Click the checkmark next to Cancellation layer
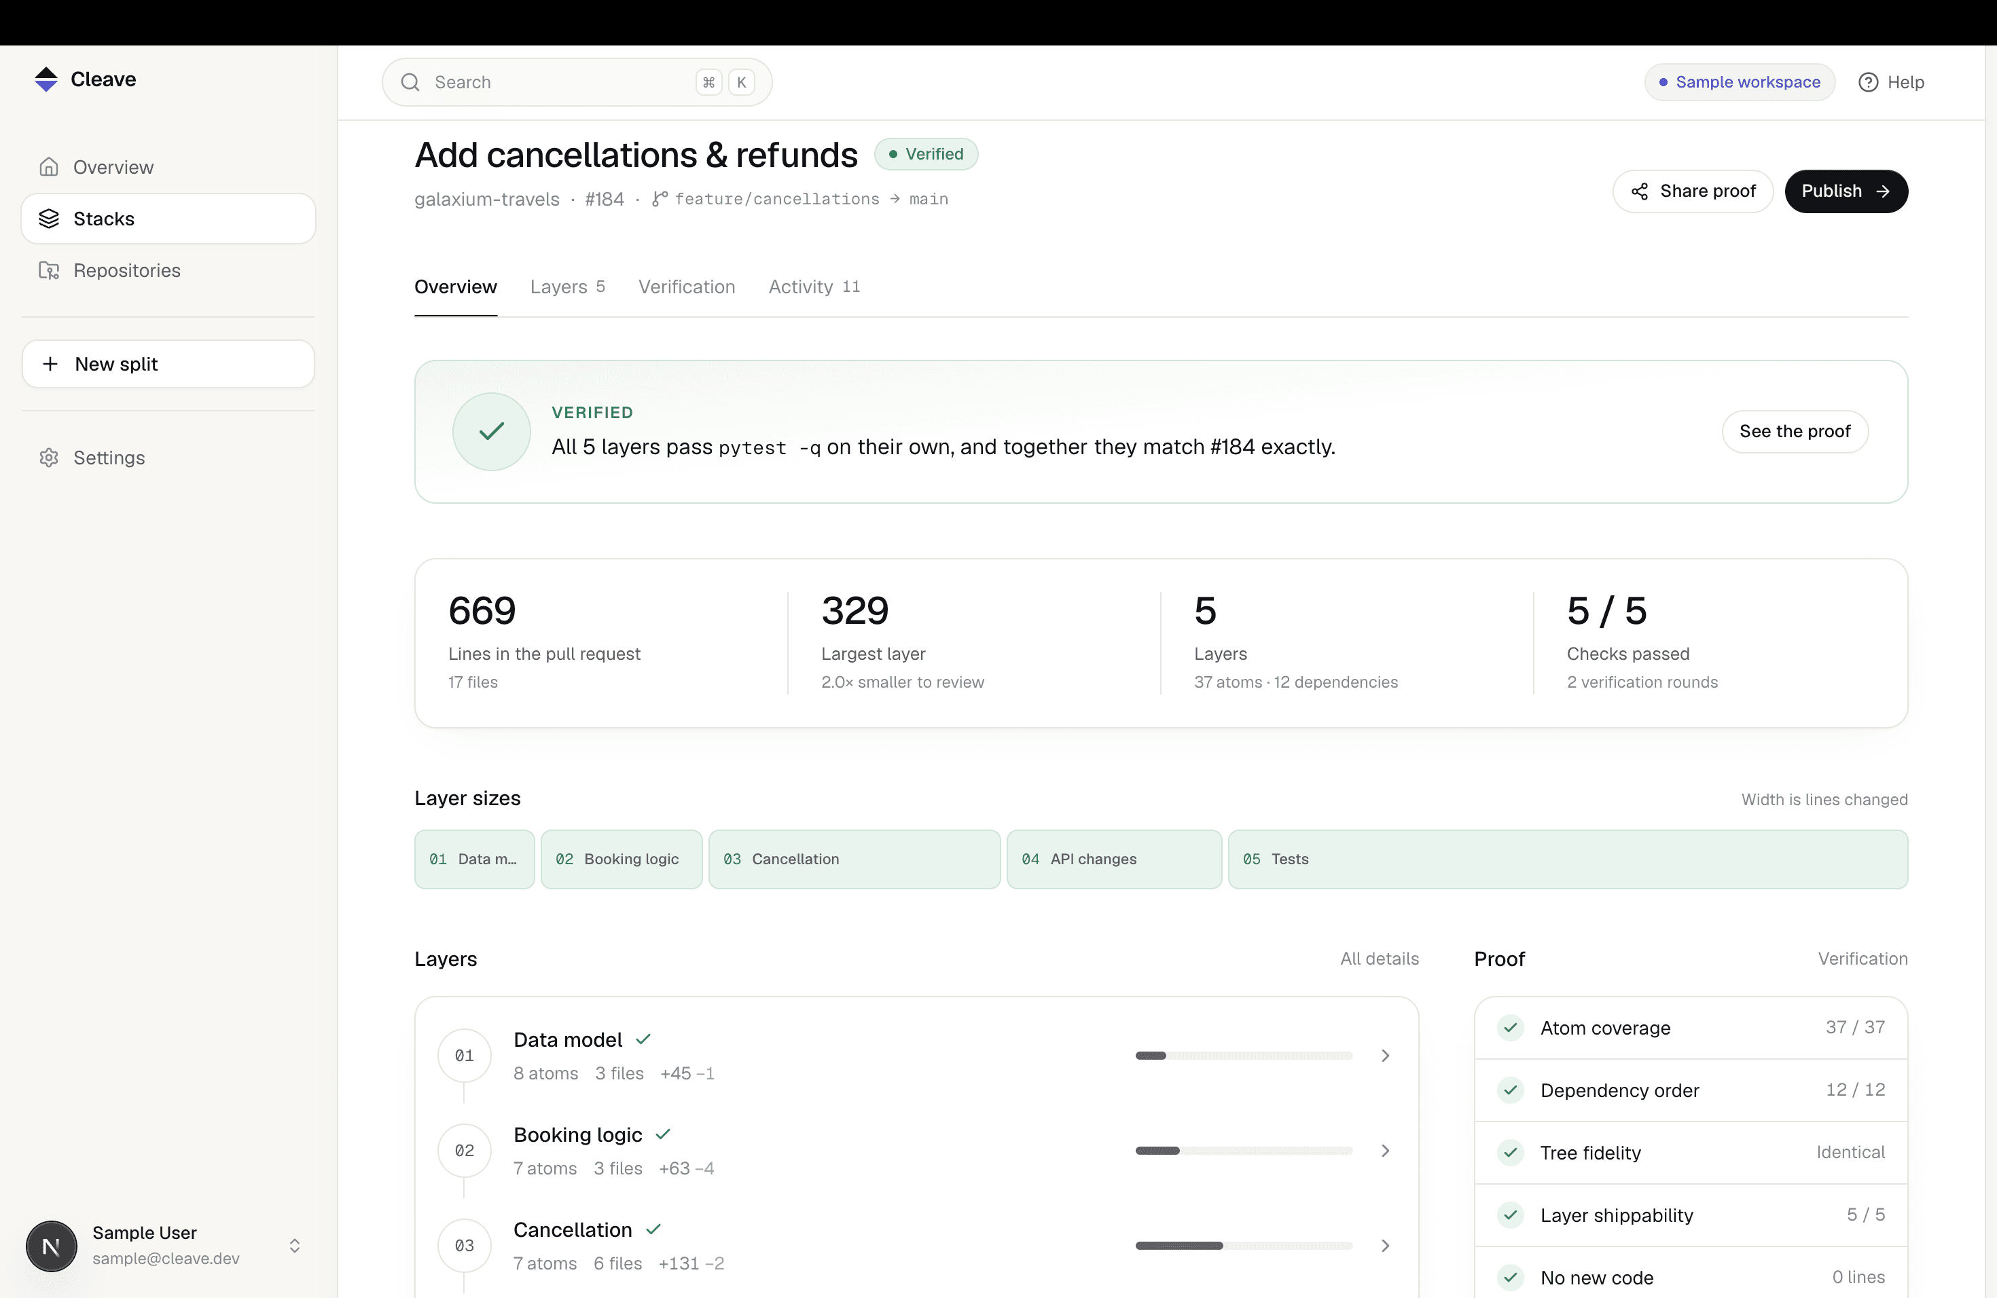This screenshot has width=1997, height=1298. point(653,1228)
